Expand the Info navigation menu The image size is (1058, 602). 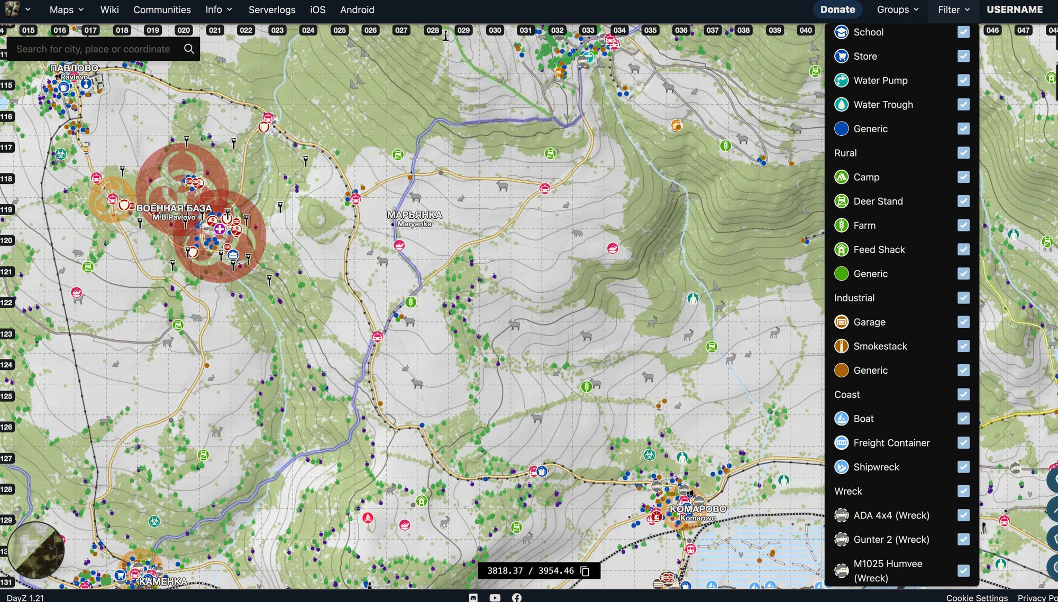tap(218, 10)
